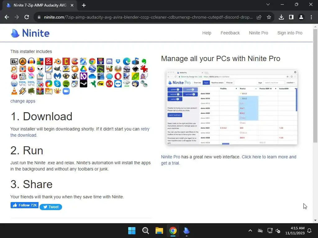Click the red Avira icon
This screenshot has width=318, height=238.
[x=49, y=61]
